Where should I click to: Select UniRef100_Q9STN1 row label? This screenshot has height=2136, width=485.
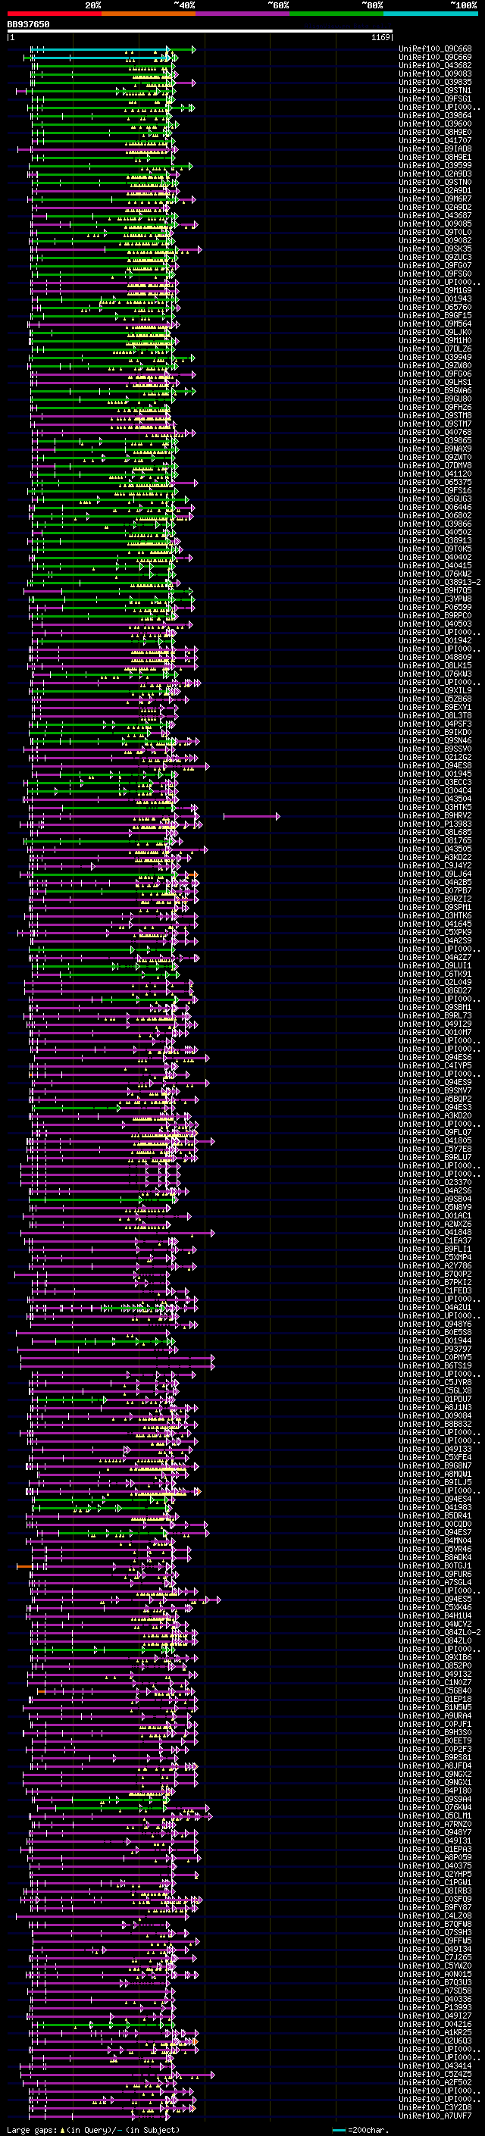coord(435,91)
